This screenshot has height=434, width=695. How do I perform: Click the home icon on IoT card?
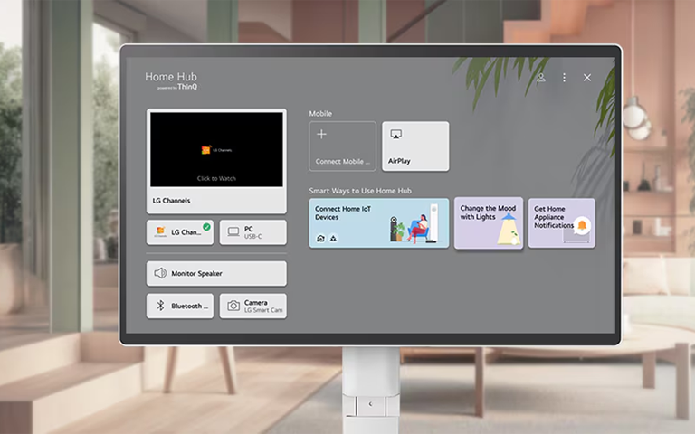[320, 239]
